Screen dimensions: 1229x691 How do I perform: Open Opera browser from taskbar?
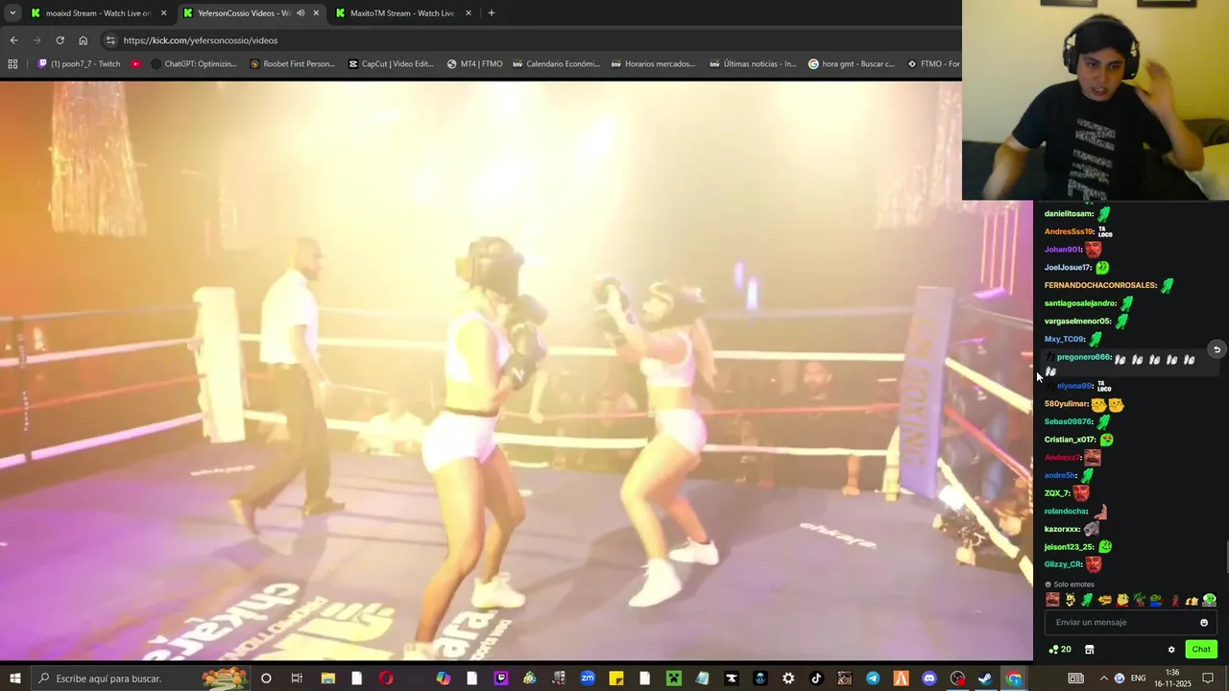pos(386,679)
